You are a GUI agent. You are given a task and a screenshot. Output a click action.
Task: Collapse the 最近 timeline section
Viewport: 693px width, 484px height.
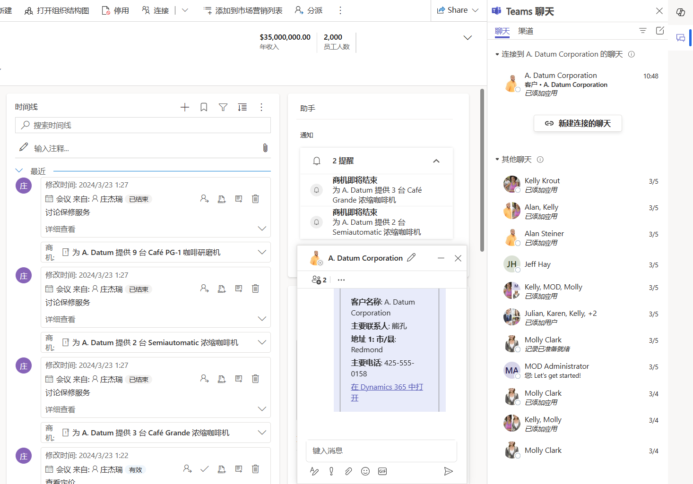pos(19,170)
